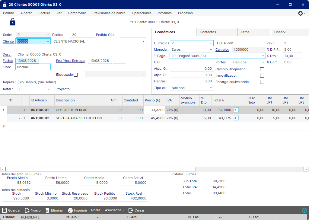Click the Fianzas amount field

(x=191, y=81)
